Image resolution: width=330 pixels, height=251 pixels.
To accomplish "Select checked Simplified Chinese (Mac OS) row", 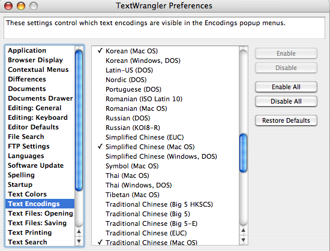I will pos(166,147).
